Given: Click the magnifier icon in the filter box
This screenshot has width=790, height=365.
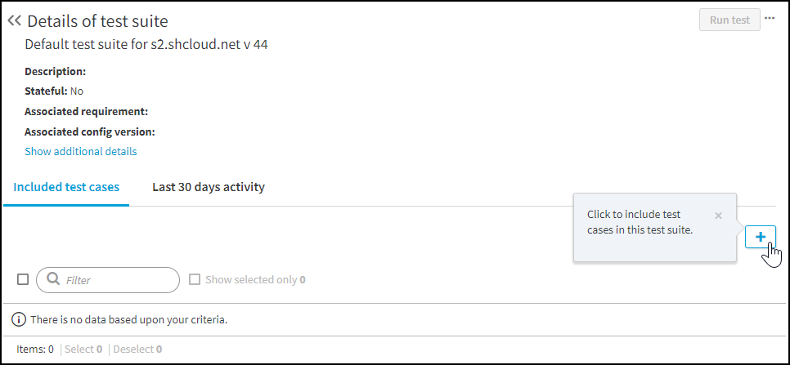Looking at the screenshot, I should tap(53, 280).
